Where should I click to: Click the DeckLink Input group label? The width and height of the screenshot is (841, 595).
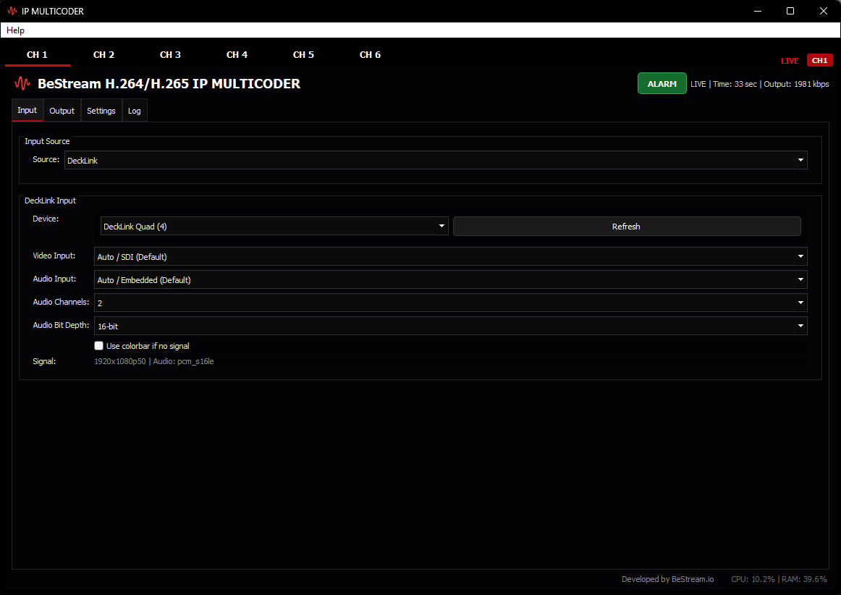(51, 200)
